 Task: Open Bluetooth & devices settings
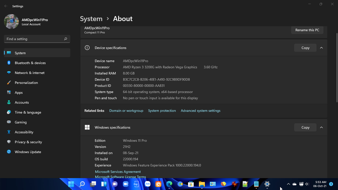37,63
